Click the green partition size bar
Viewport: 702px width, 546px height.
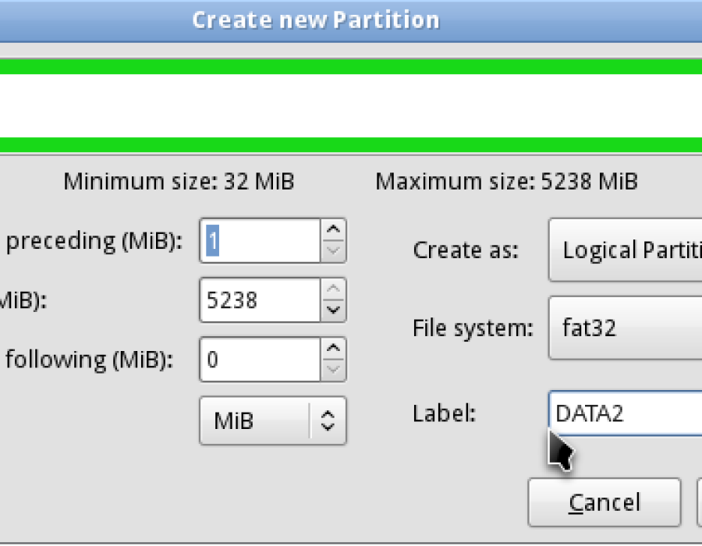pos(351,107)
